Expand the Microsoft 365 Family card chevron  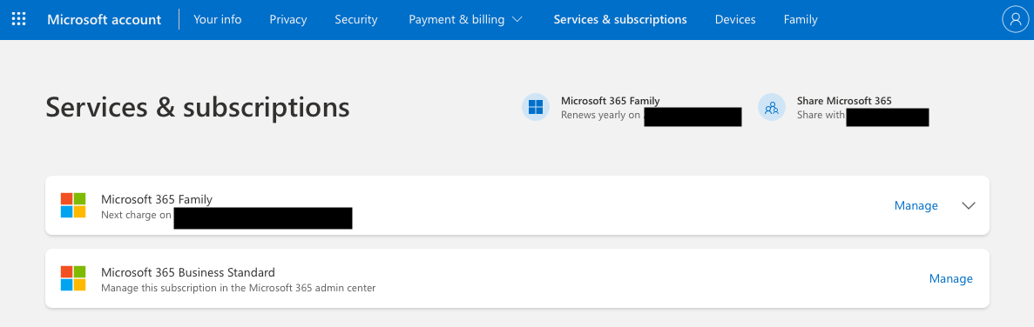968,205
